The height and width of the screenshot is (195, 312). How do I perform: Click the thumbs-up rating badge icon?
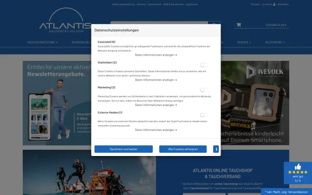click(x=298, y=167)
